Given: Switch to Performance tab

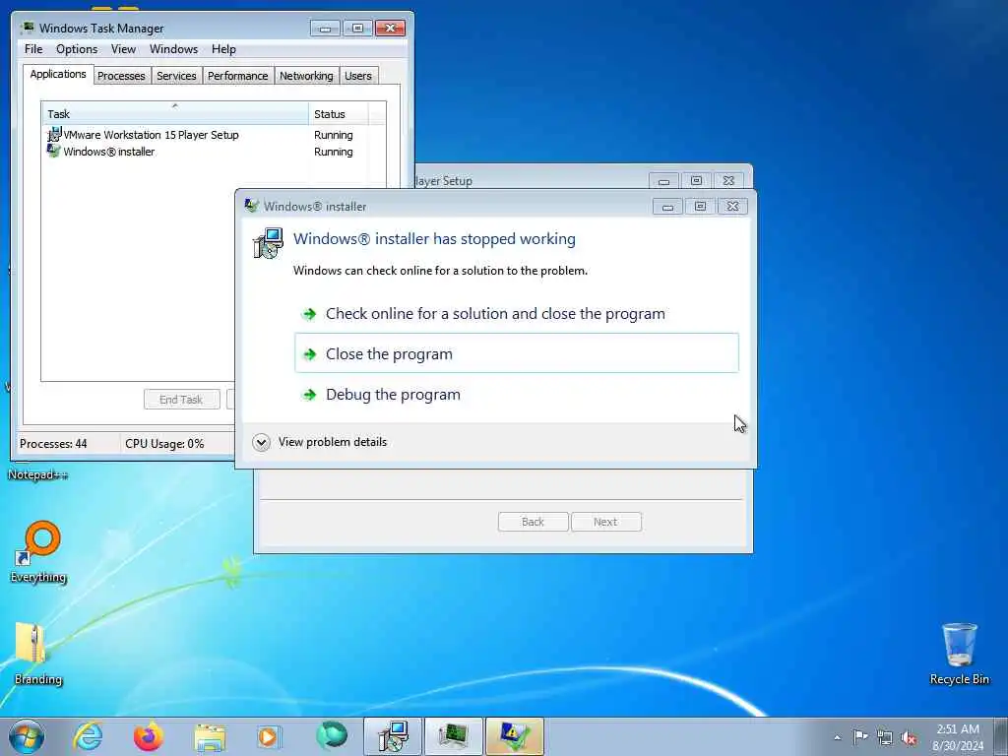Looking at the screenshot, I should coord(238,76).
